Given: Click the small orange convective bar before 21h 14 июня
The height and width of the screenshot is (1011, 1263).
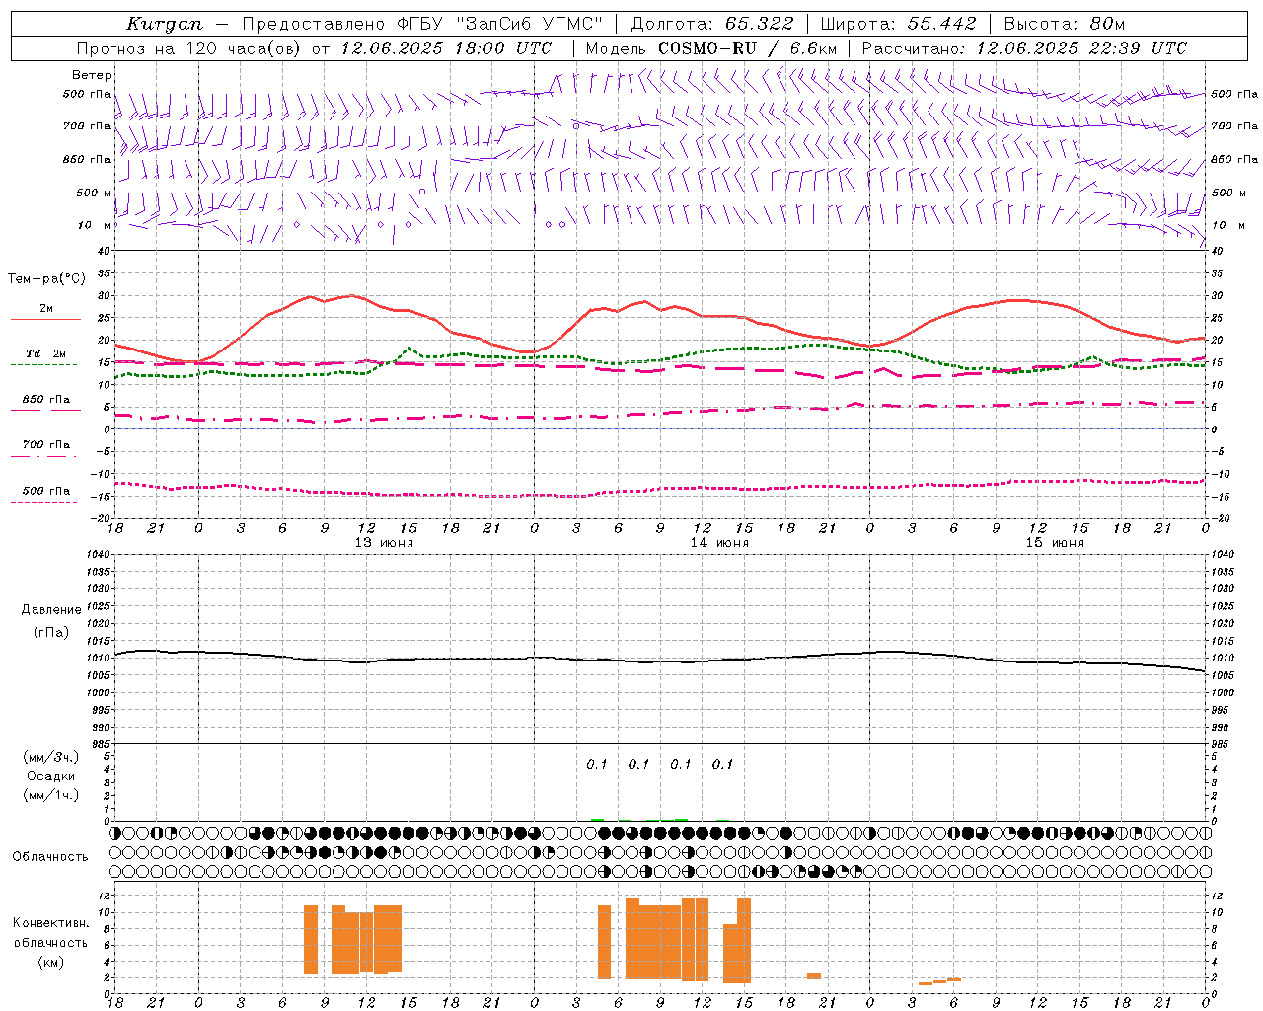Looking at the screenshot, I should 814,976.
